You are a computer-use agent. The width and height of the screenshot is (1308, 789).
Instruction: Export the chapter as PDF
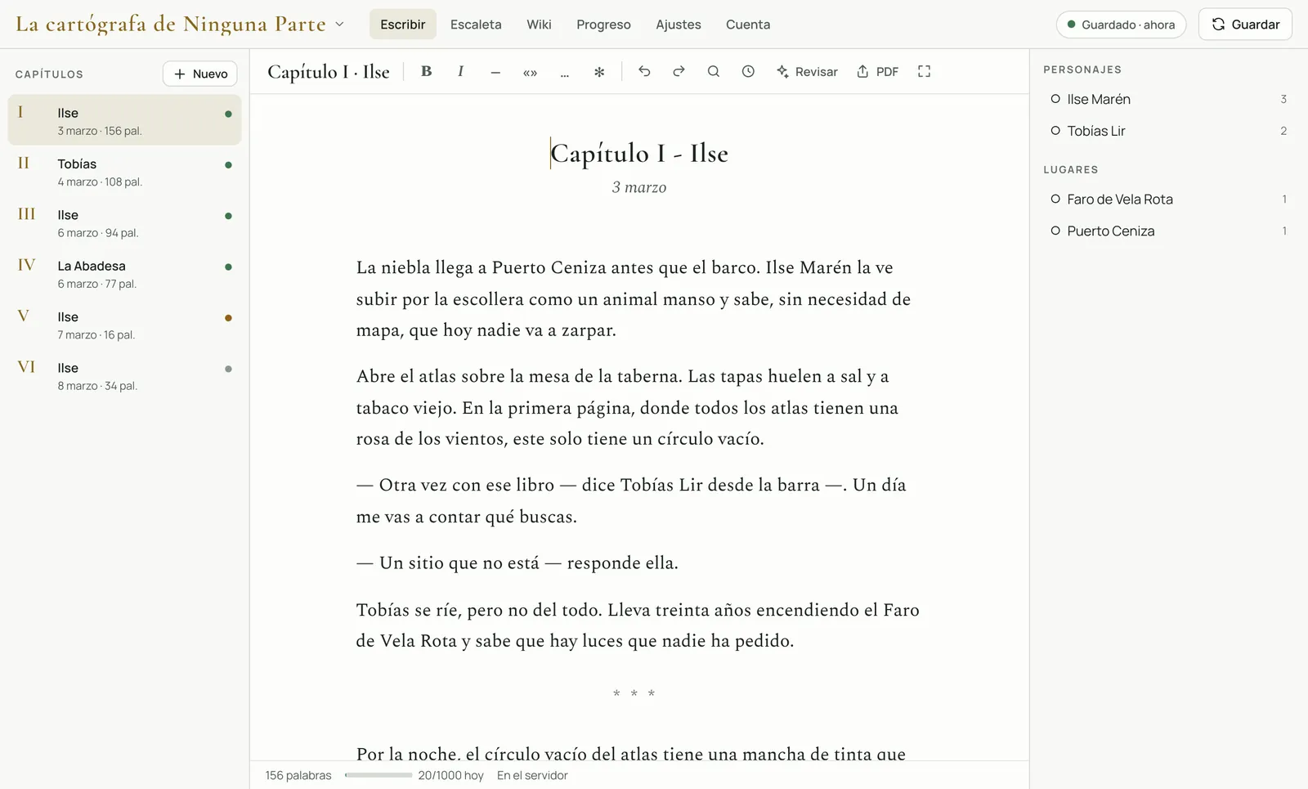pyautogui.click(x=877, y=72)
